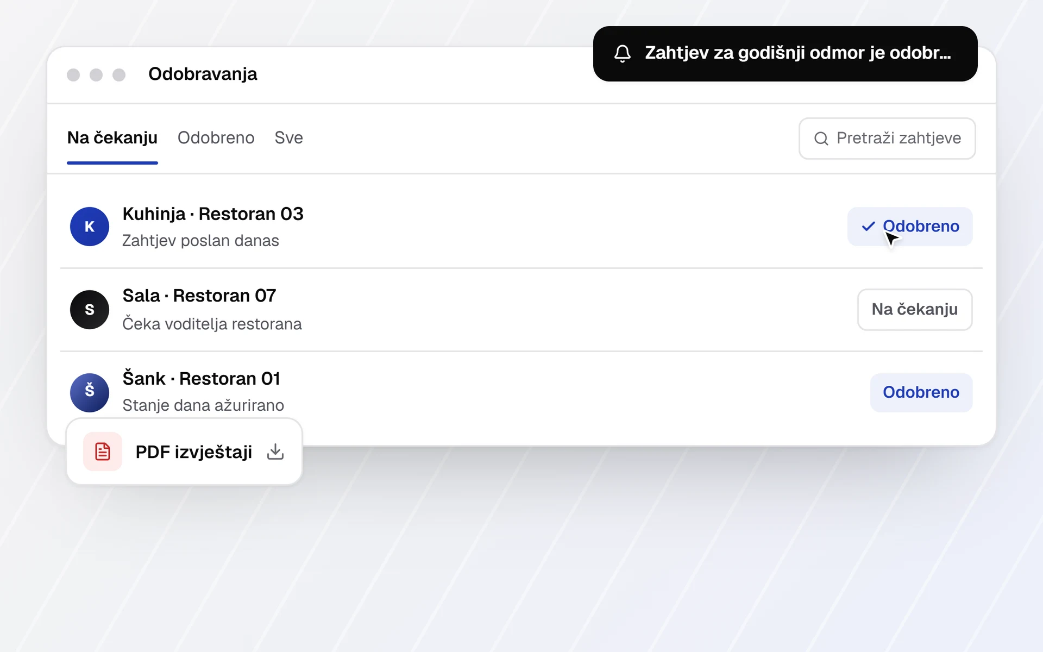Click the S avatar for Sala

pos(90,310)
